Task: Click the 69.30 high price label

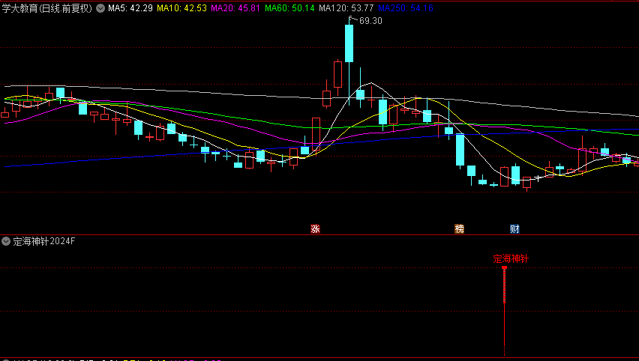Action: tap(370, 21)
